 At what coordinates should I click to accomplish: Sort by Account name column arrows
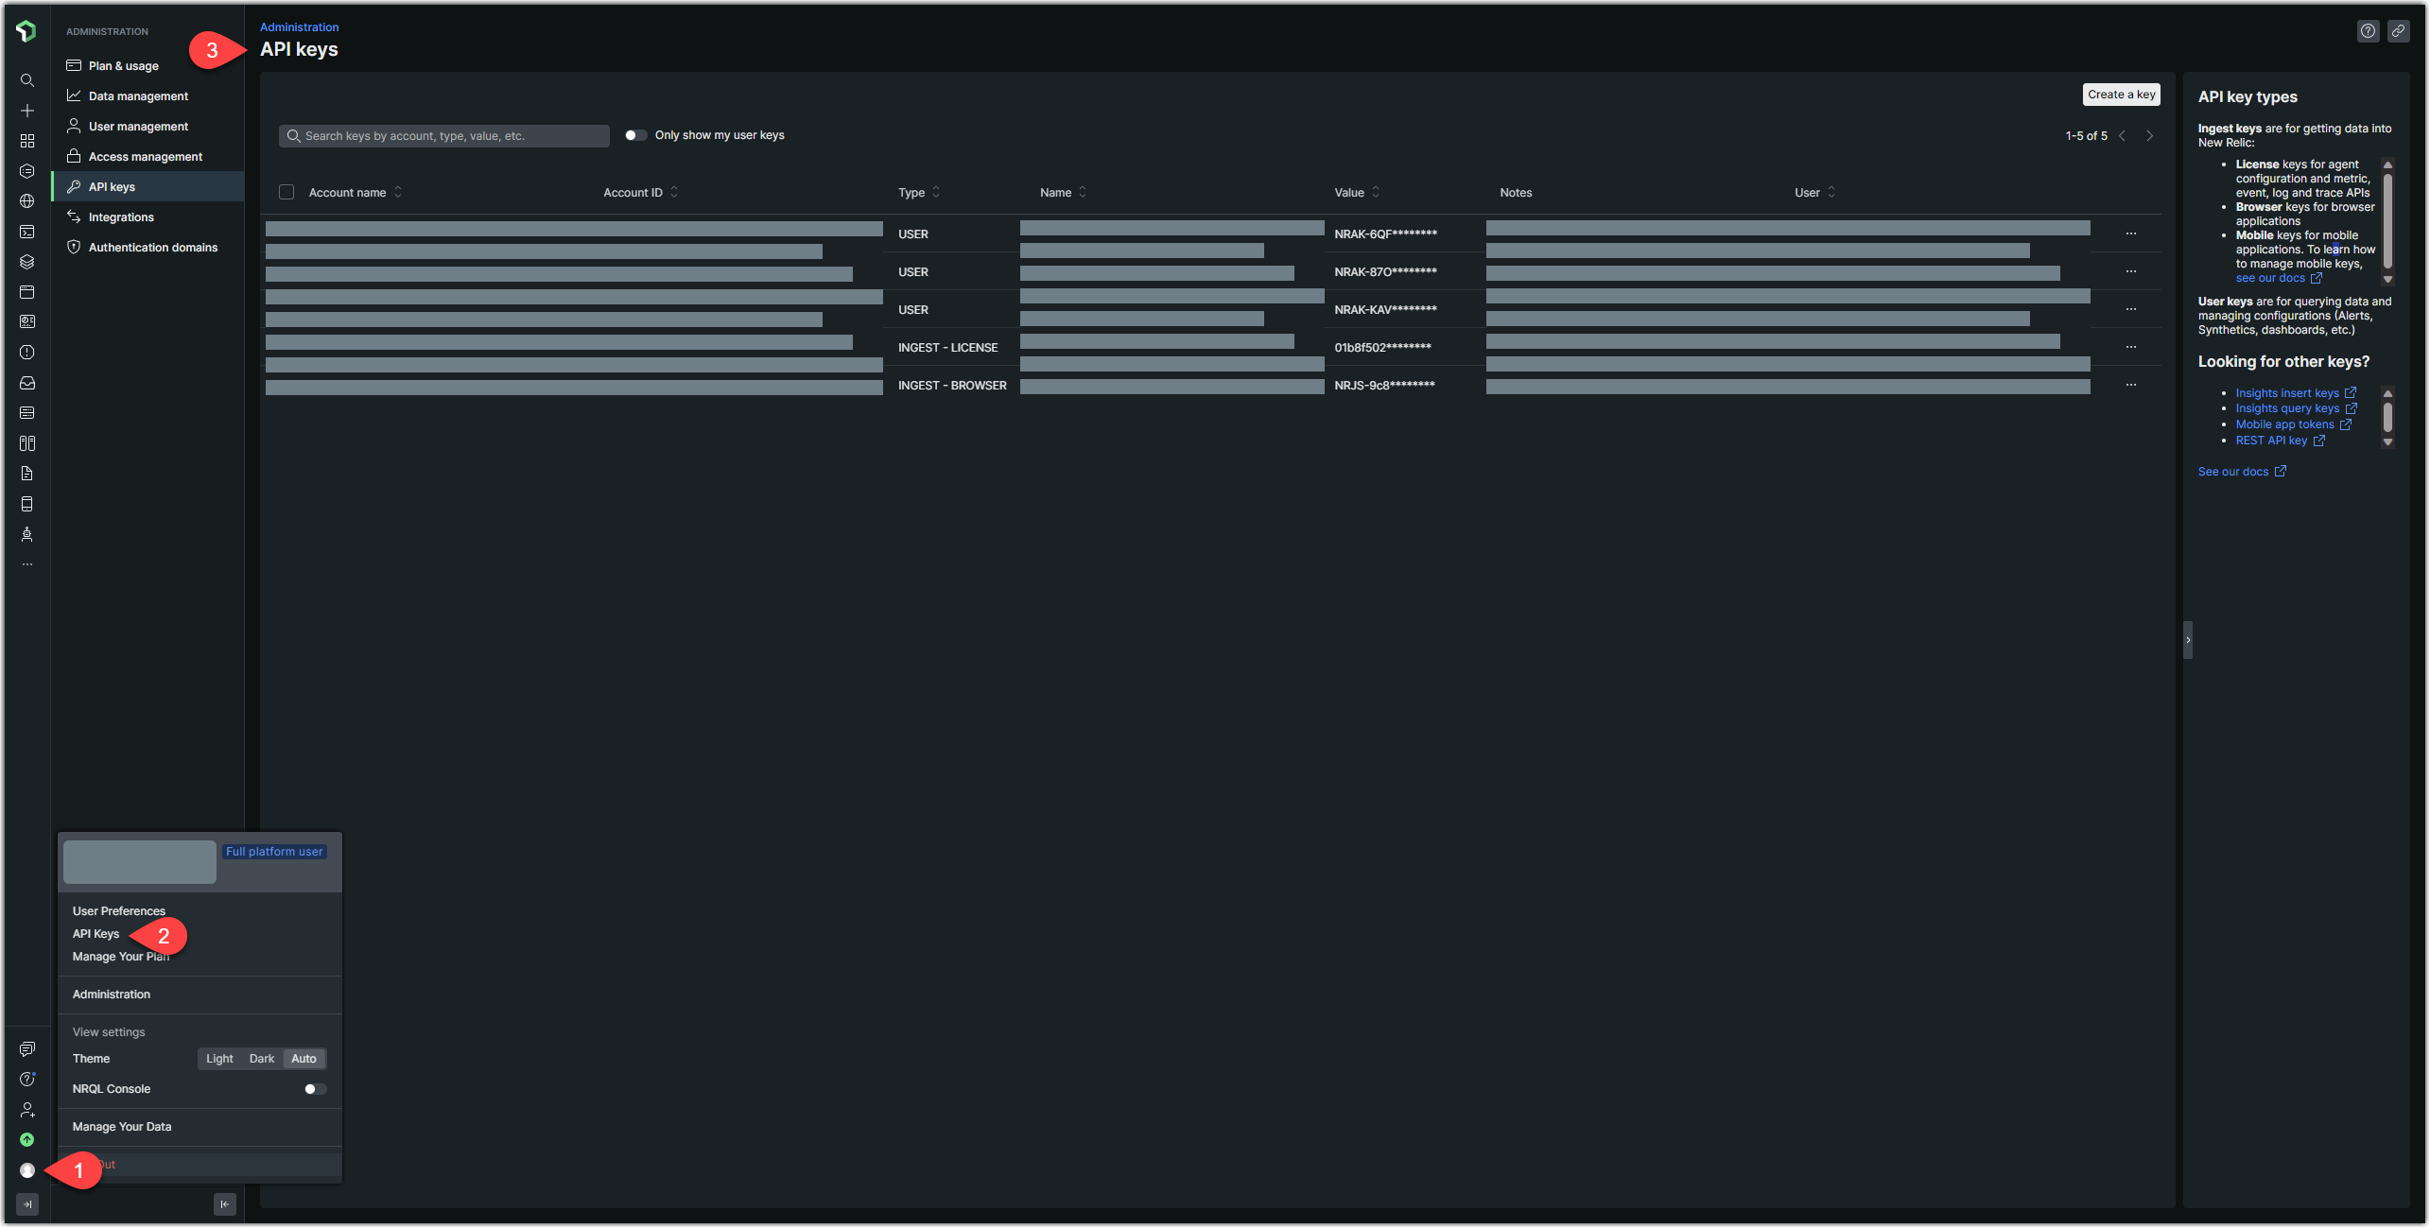[x=398, y=192]
